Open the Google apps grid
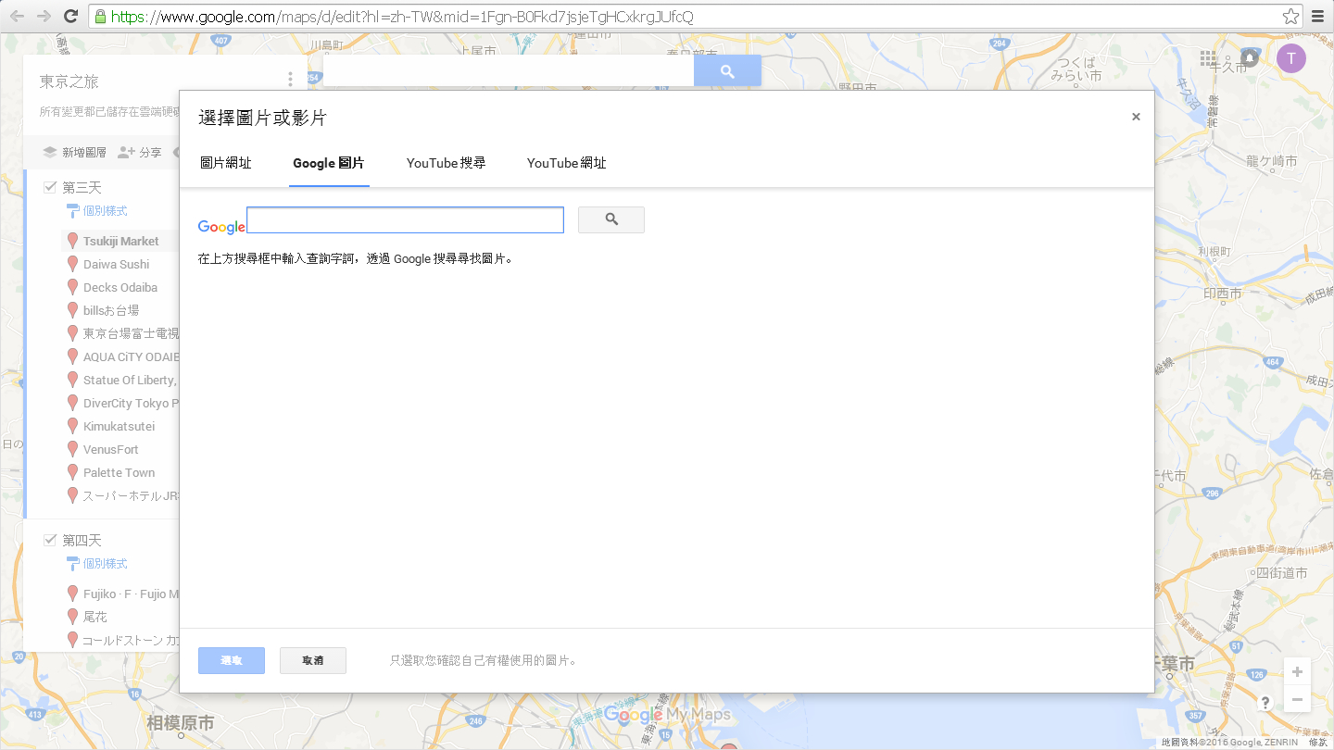Image resolution: width=1334 pixels, height=750 pixels. tap(1208, 58)
